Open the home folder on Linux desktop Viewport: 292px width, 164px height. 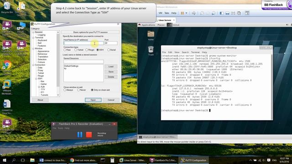tap(151, 36)
